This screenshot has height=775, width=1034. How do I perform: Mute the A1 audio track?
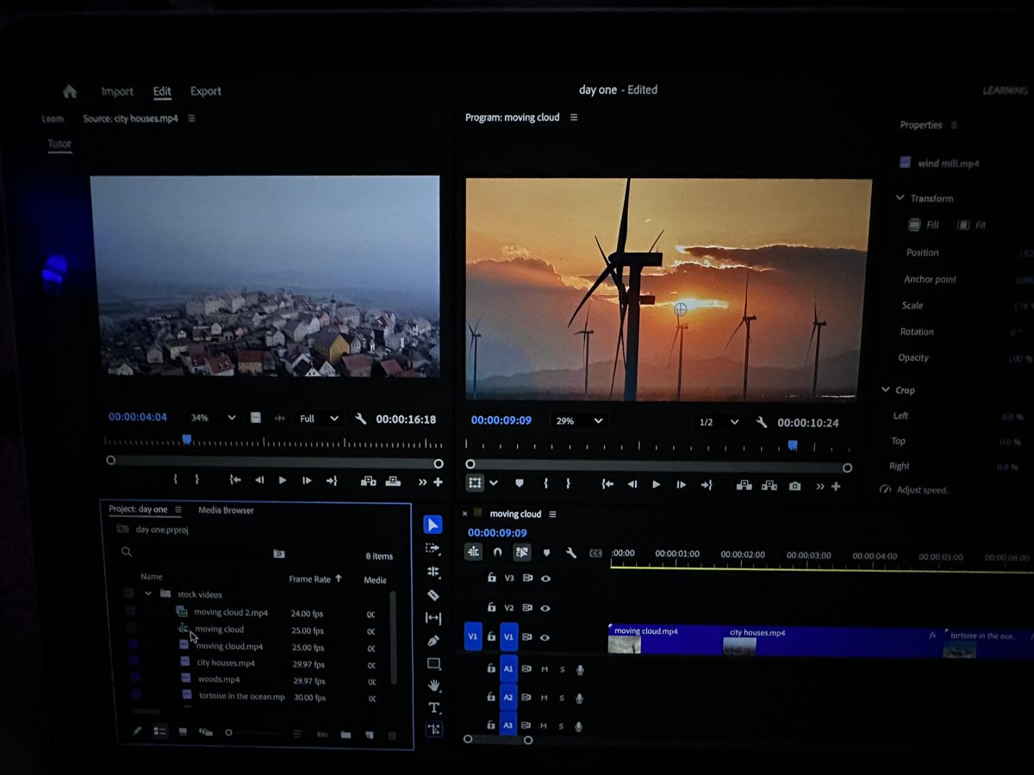544,667
